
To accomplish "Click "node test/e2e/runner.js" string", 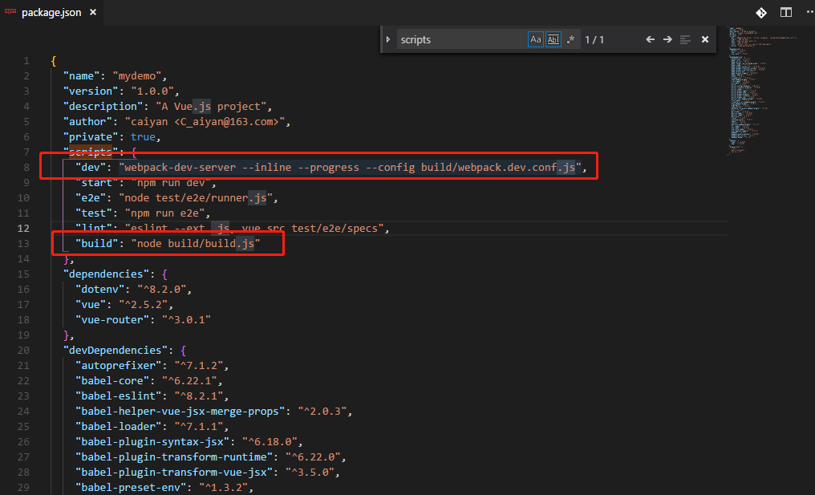I will (x=196, y=197).
